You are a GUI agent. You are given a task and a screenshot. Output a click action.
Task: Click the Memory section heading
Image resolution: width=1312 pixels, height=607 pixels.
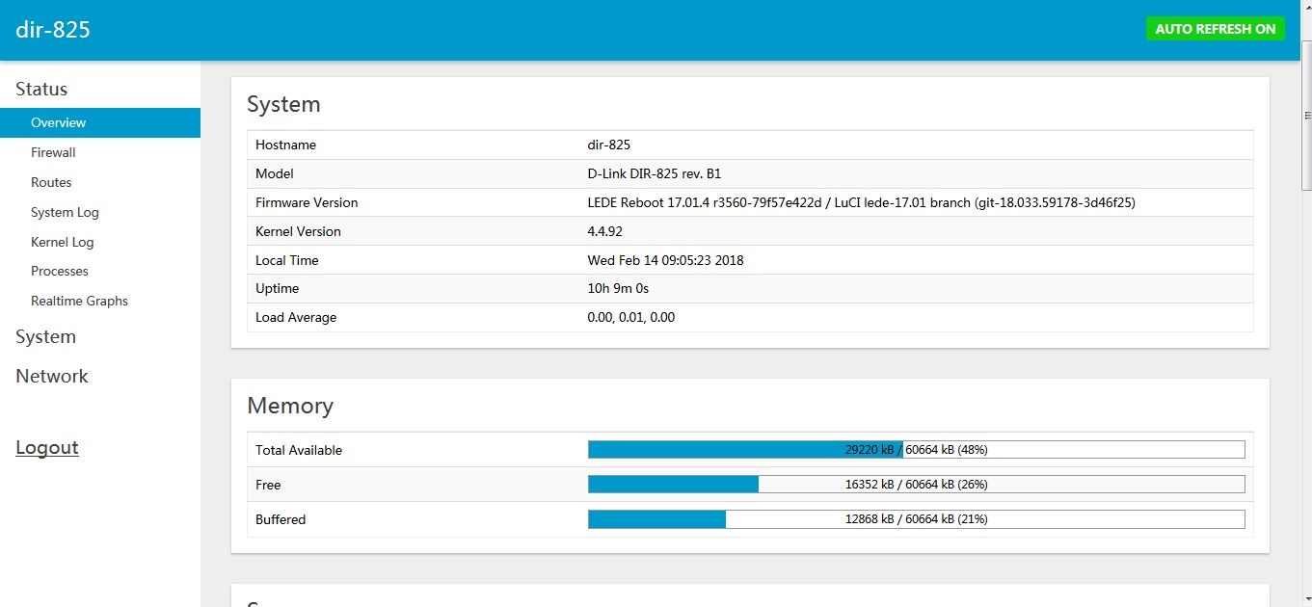(290, 406)
